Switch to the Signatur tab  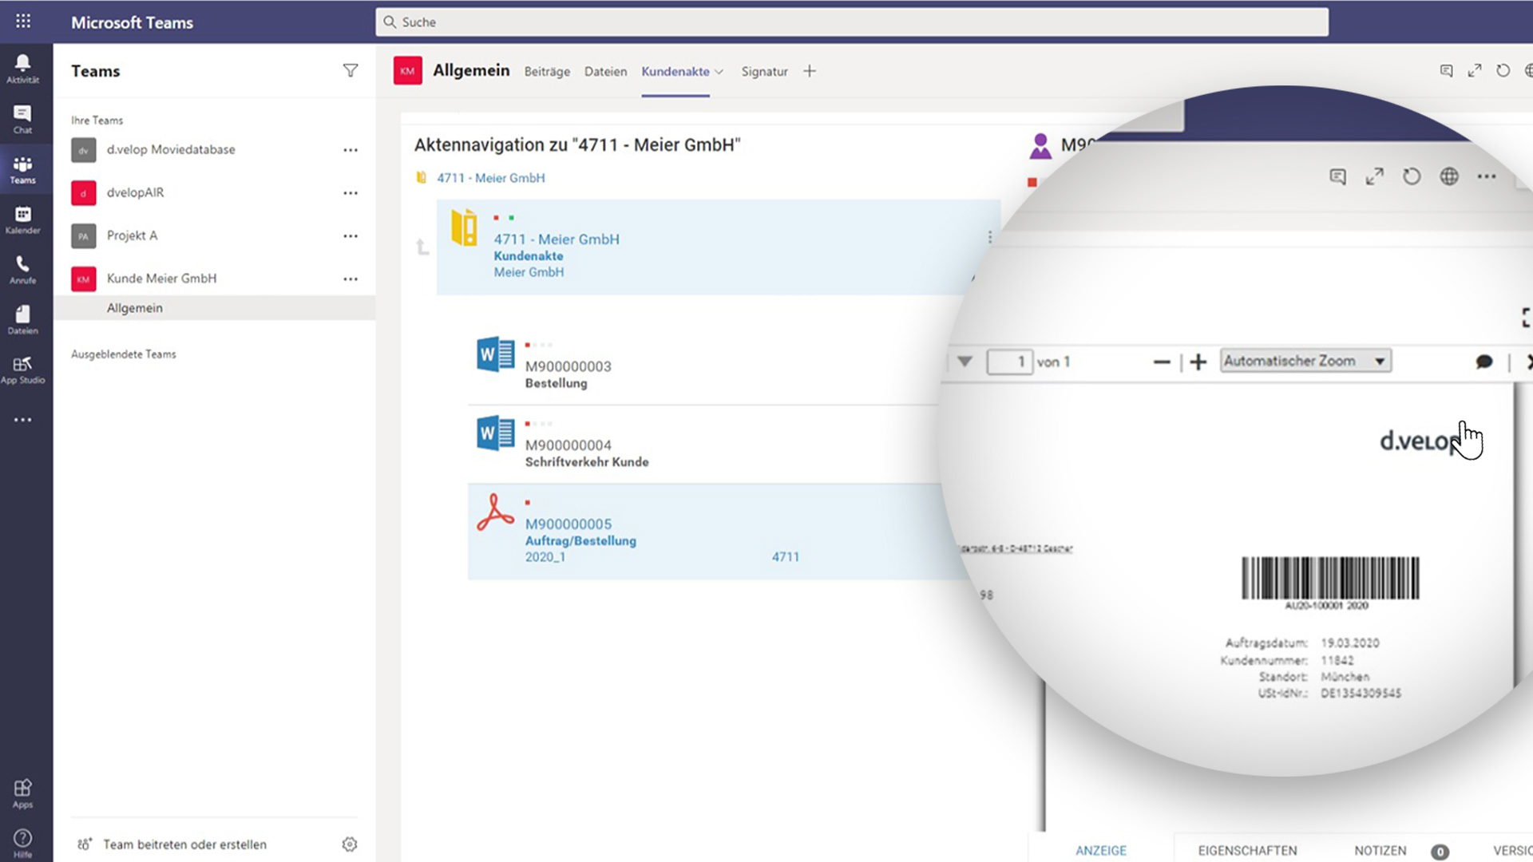pyautogui.click(x=764, y=72)
